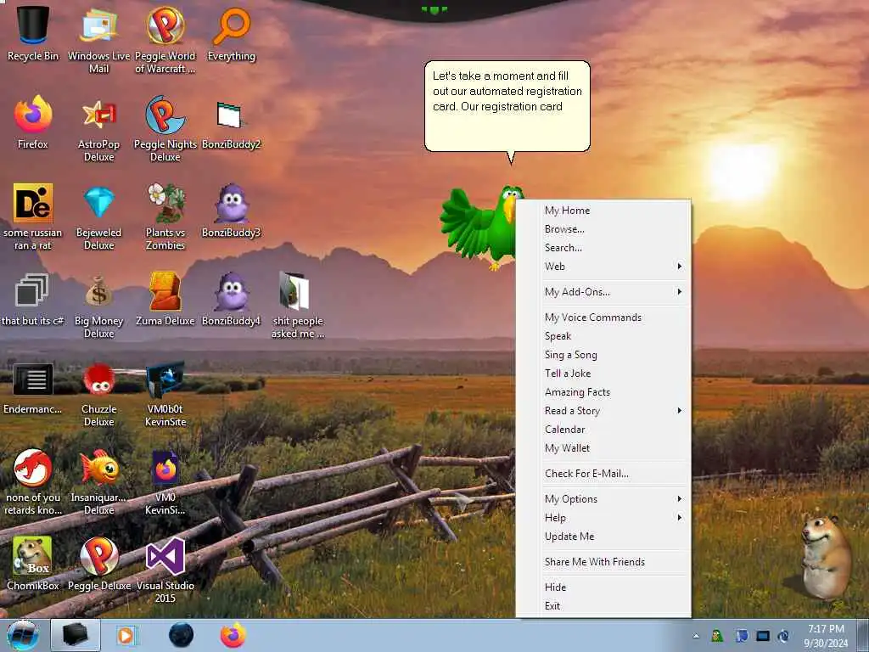Viewport: 869px width, 652px height.
Task: Click the green parrot tray icon
Action: click(717, 635)
